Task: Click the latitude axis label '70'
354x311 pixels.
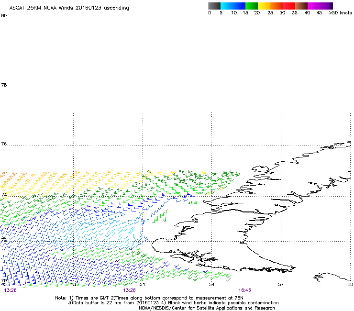Action: 4,281
